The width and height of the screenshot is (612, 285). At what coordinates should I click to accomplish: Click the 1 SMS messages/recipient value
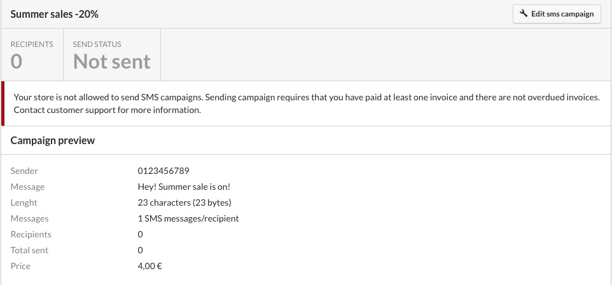coord(188,219)
